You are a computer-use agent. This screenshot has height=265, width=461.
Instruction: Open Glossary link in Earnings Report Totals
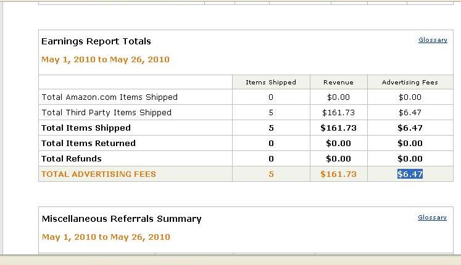[x=432, y=40]
